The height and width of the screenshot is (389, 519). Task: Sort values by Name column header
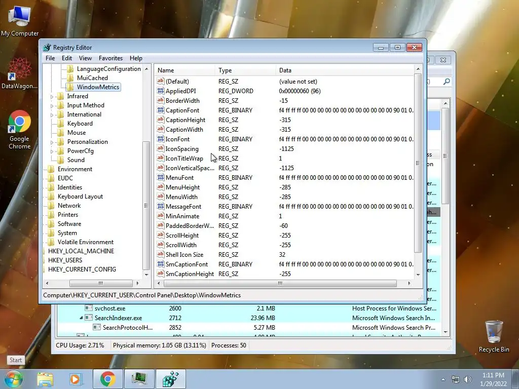pyautogui.click(x=185, y=70)
